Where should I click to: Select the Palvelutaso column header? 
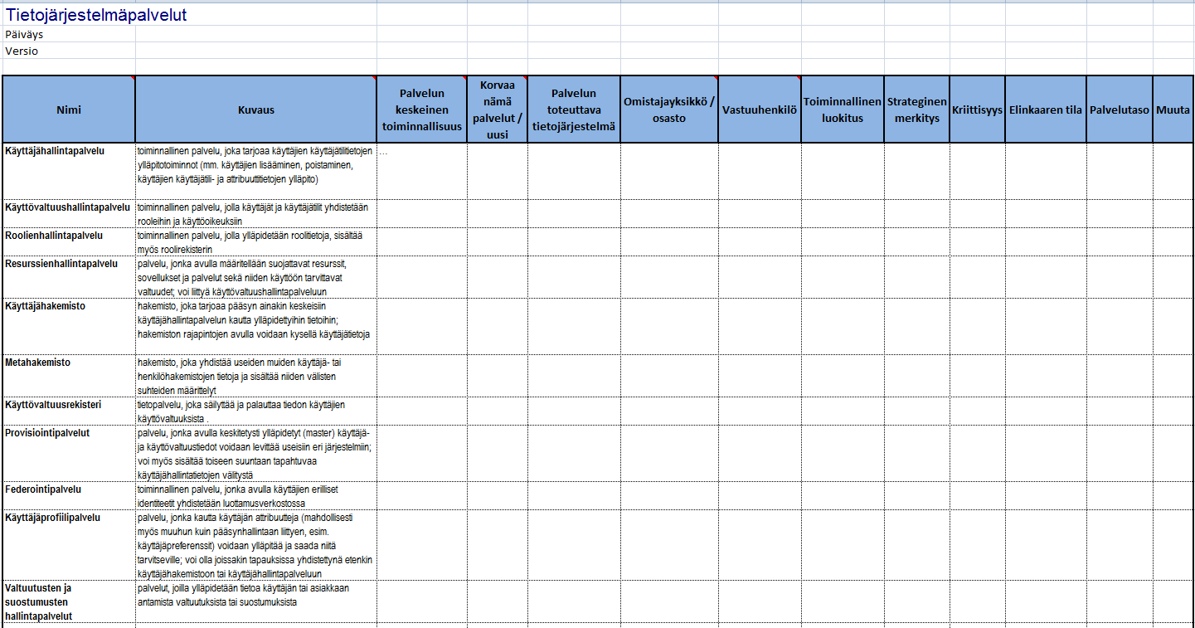(1120, 110)
